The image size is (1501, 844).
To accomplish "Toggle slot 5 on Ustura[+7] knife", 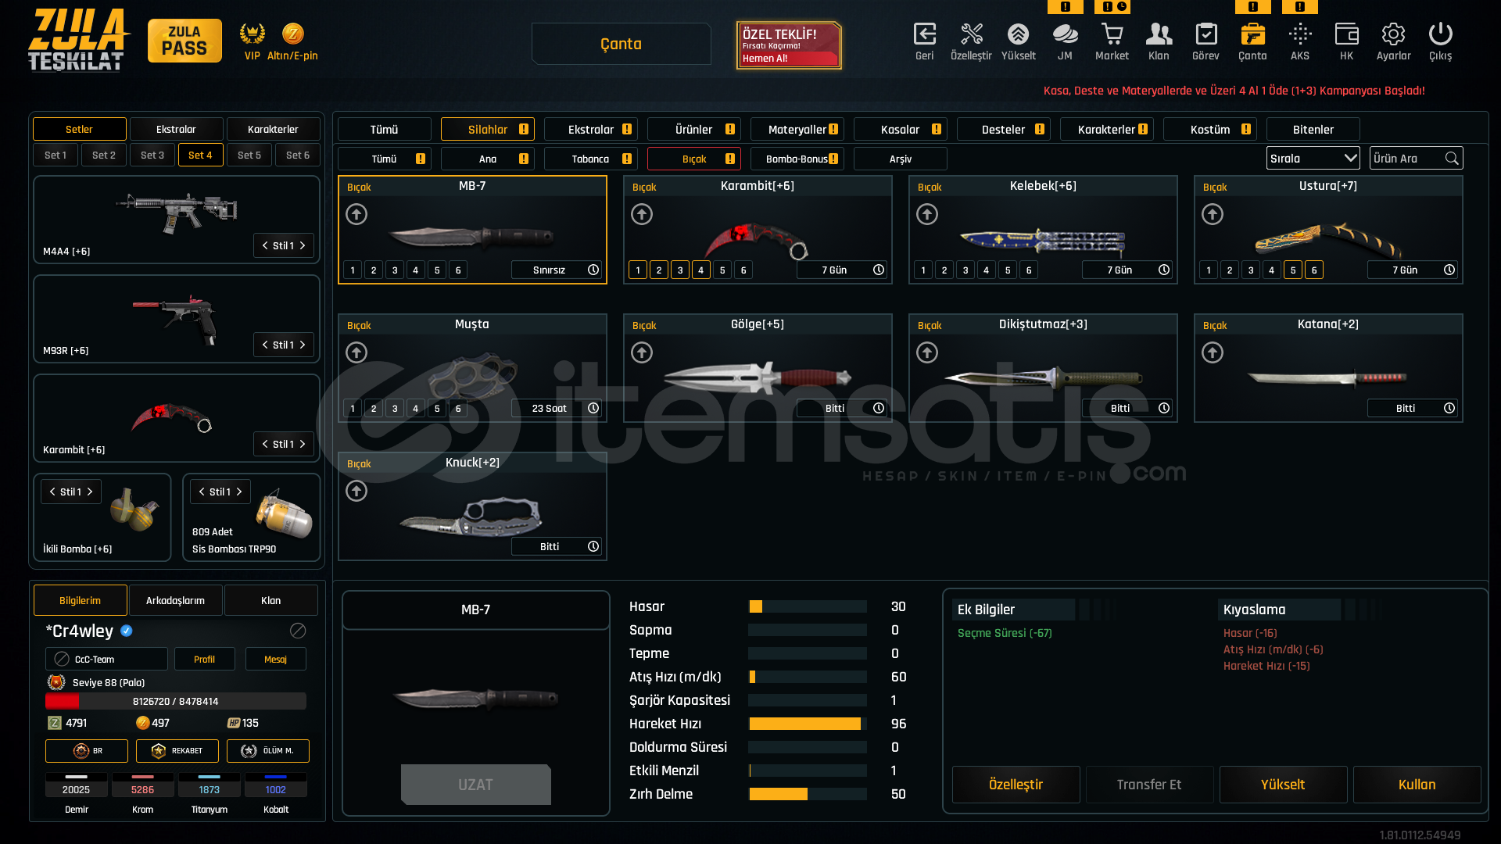I will (1293, 270).
